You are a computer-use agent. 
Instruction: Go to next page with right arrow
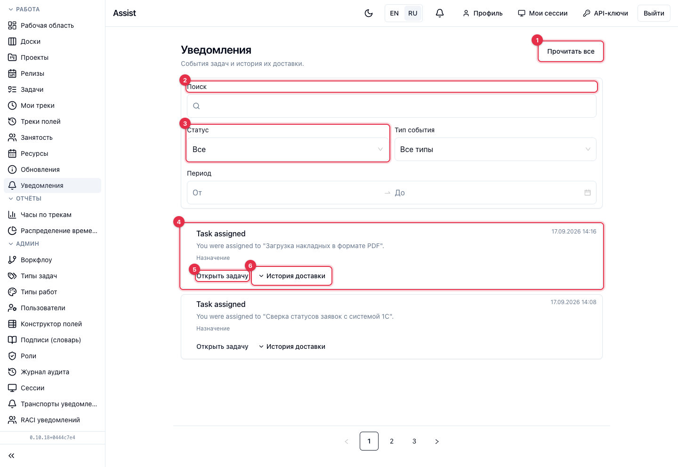click(x=437, y=441)
